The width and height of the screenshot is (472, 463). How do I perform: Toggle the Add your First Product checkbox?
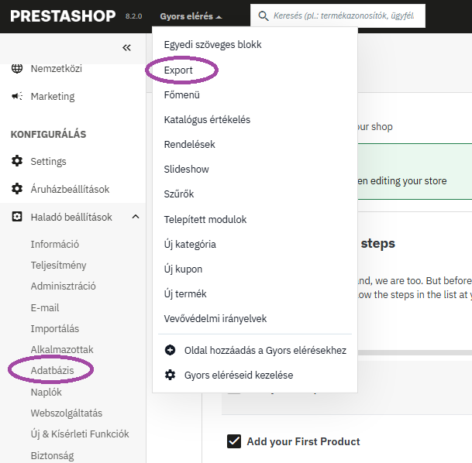pos(234,441)
